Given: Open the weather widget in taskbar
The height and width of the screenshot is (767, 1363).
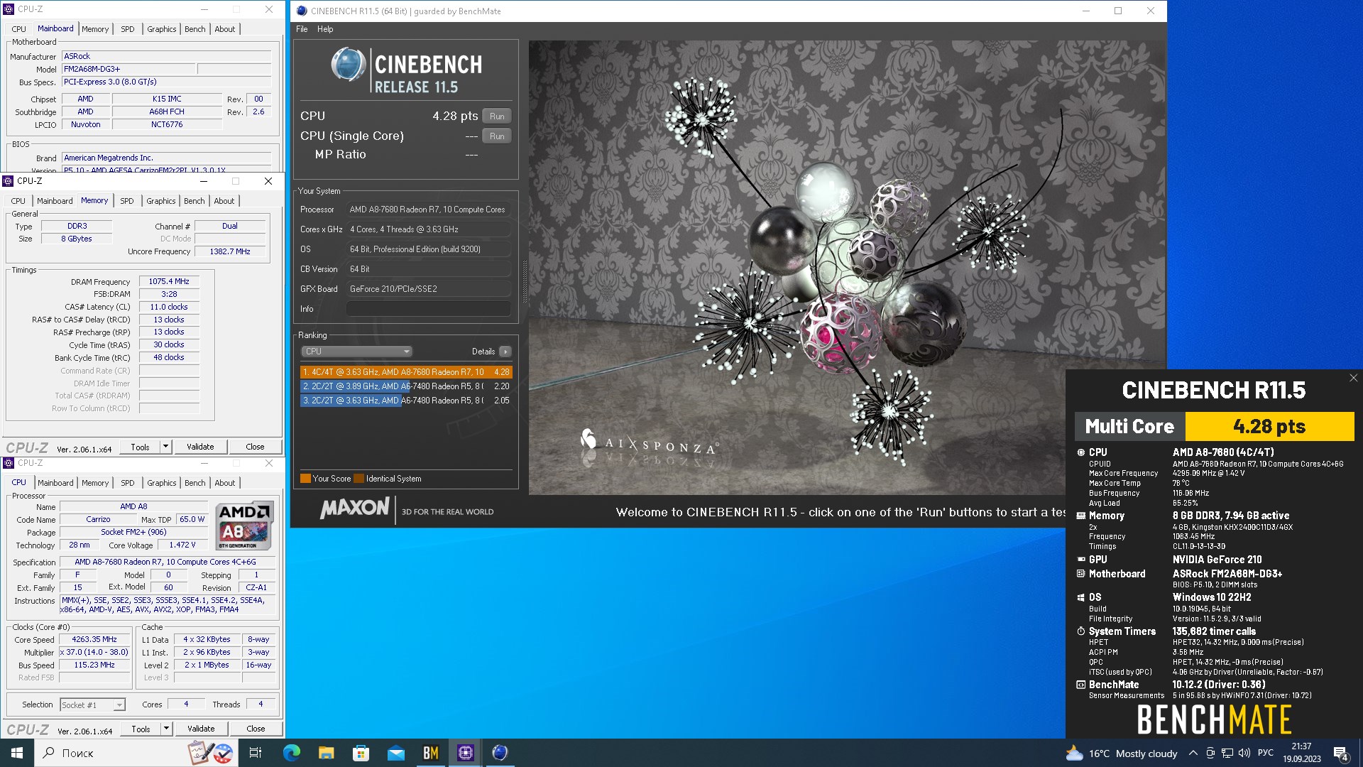Looking at the screenshot, I should pos(1122,754).
